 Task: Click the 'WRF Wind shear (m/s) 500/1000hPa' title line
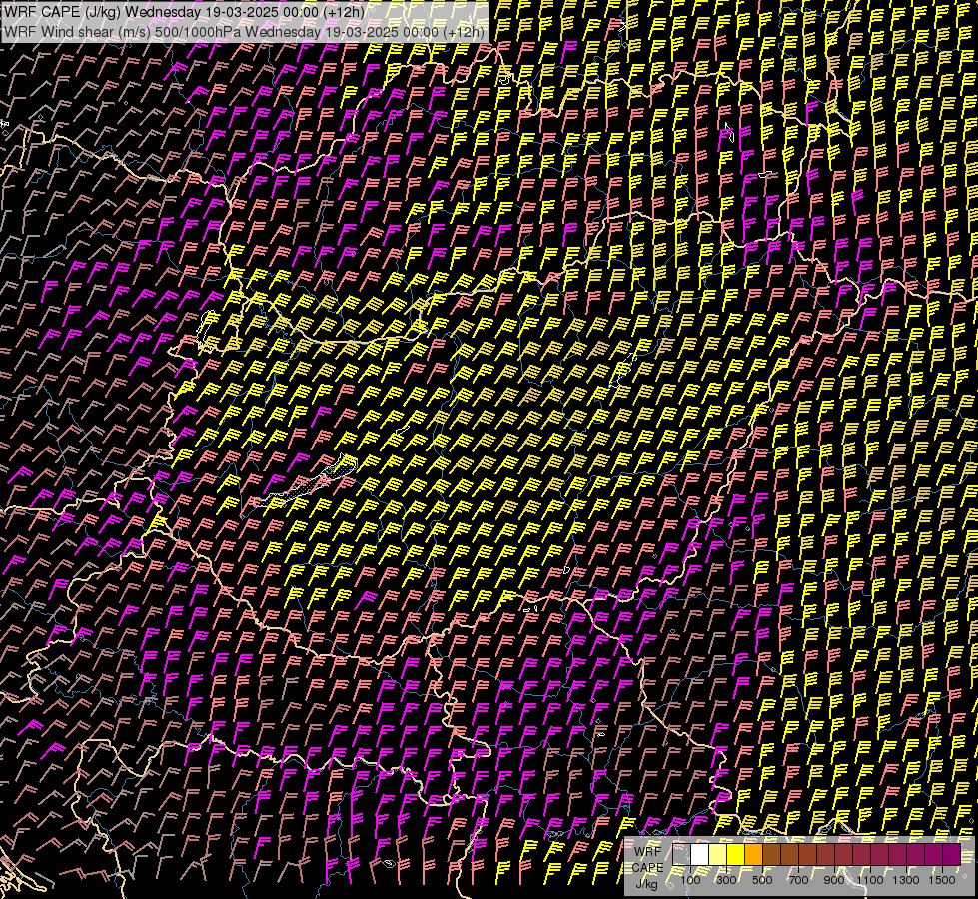tap(244, 31)
